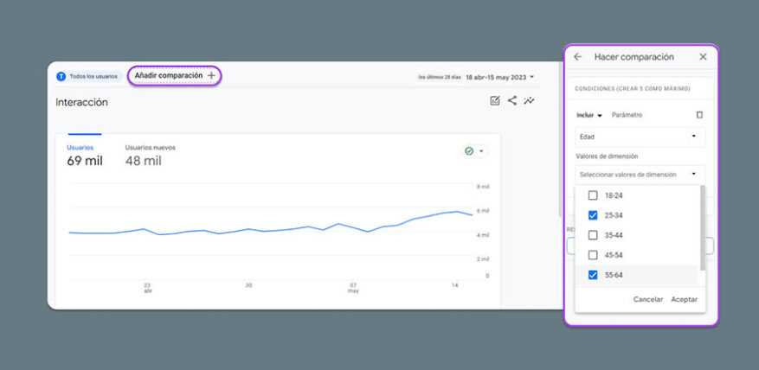This screenshot has width=759, height=370.
Task: Delete the condition with trash icon
Action: click(x=699, y=115)
